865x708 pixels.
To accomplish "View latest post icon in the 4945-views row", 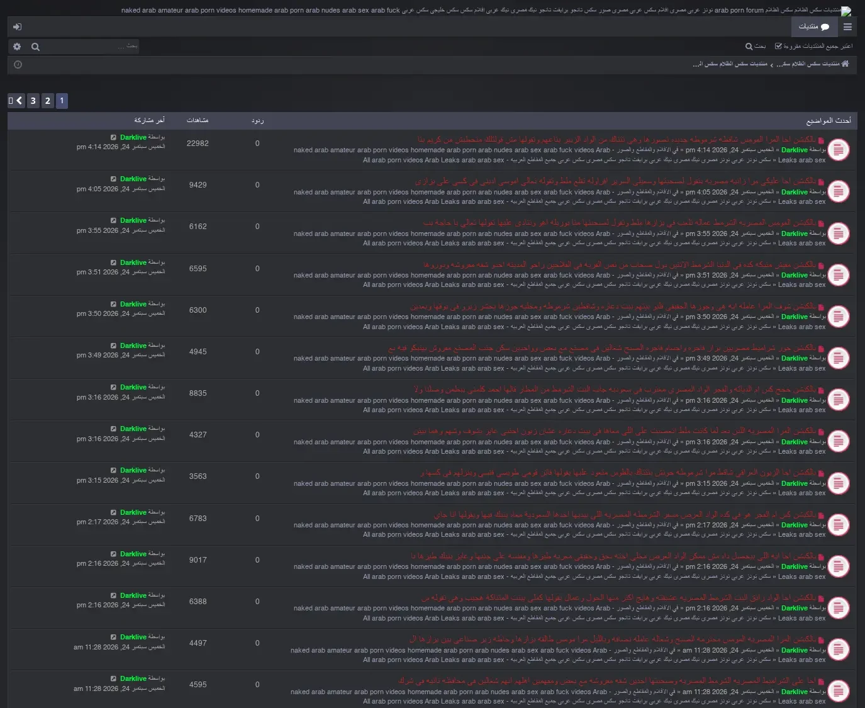I will (113, 346).
